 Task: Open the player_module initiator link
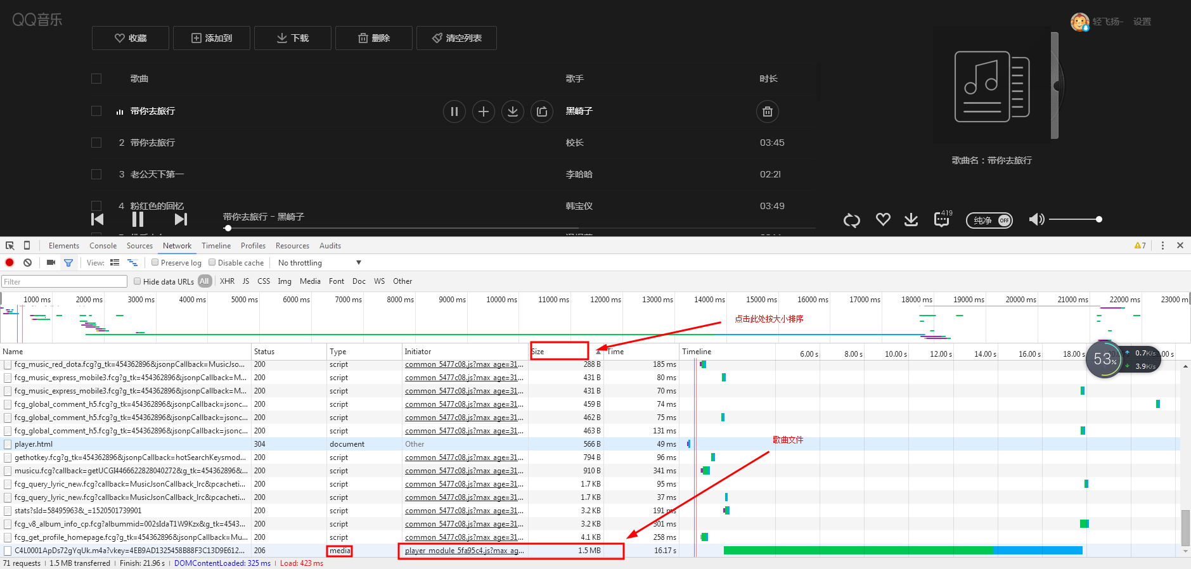(465, 551)
